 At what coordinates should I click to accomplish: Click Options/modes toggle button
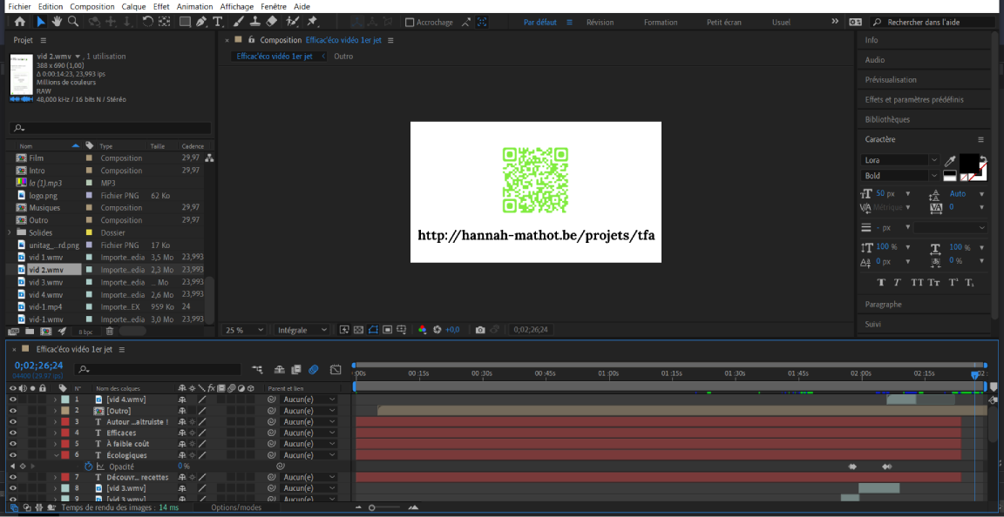[236, 507]
